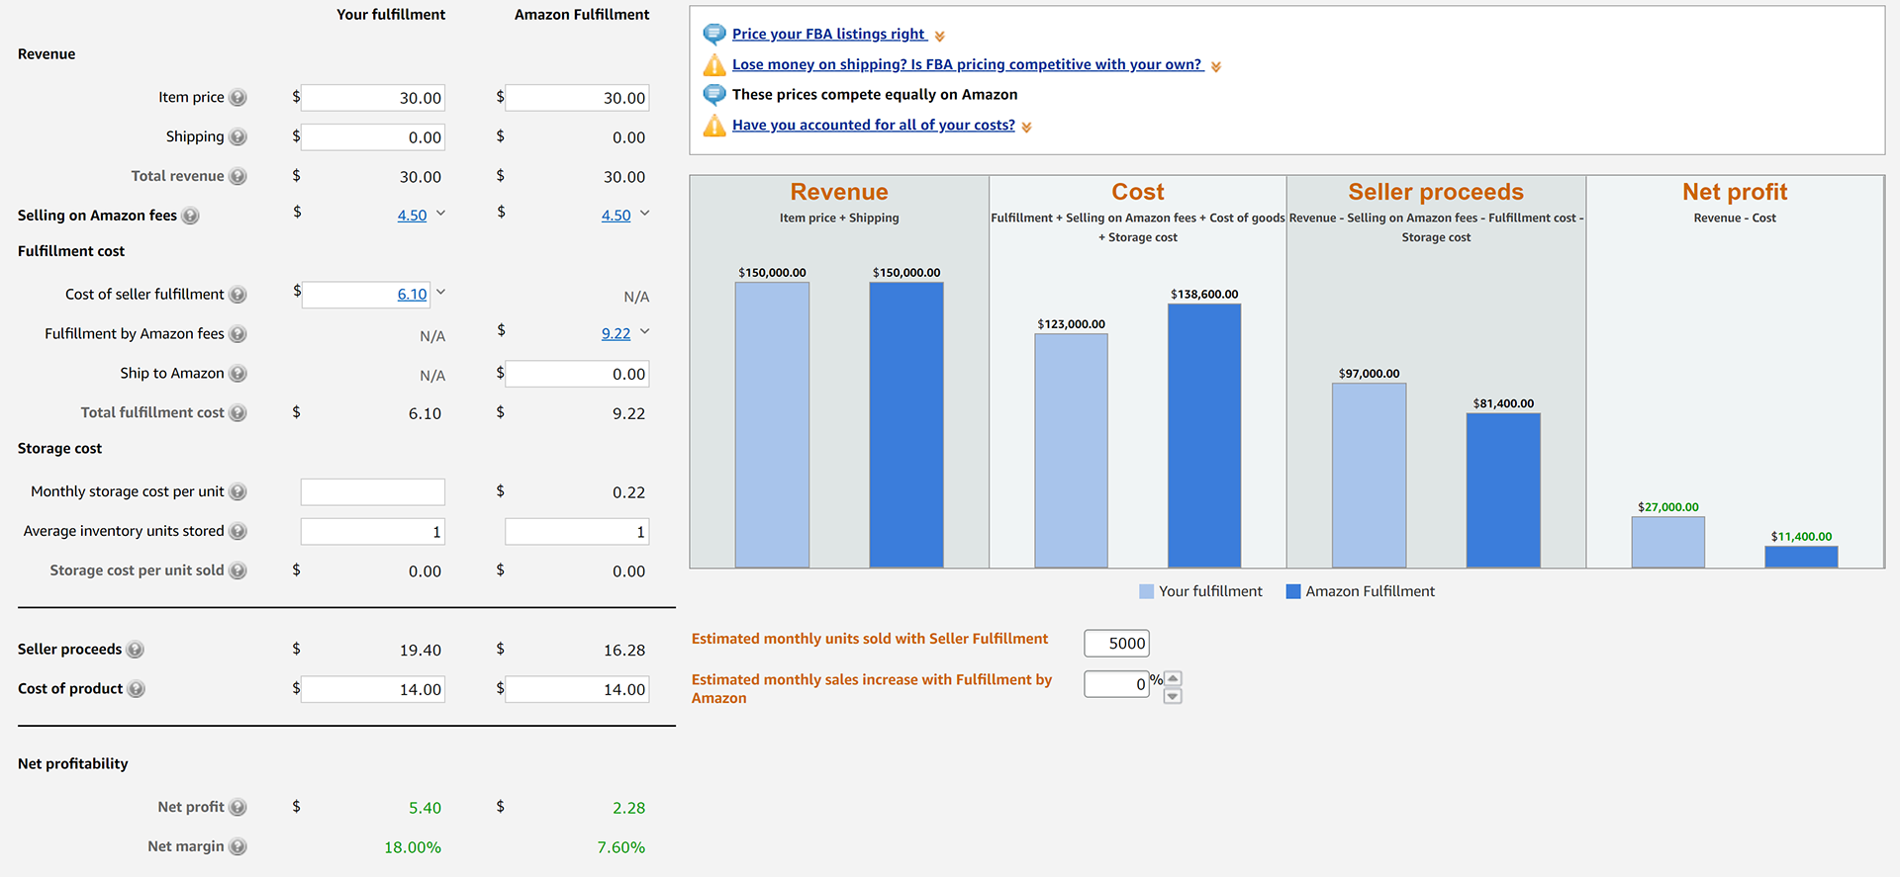The width and height of the screenshot is (1900, 877).
Task: Click speech bubble icon beside Price your FBA listings
Action: [x=714, y=35]
